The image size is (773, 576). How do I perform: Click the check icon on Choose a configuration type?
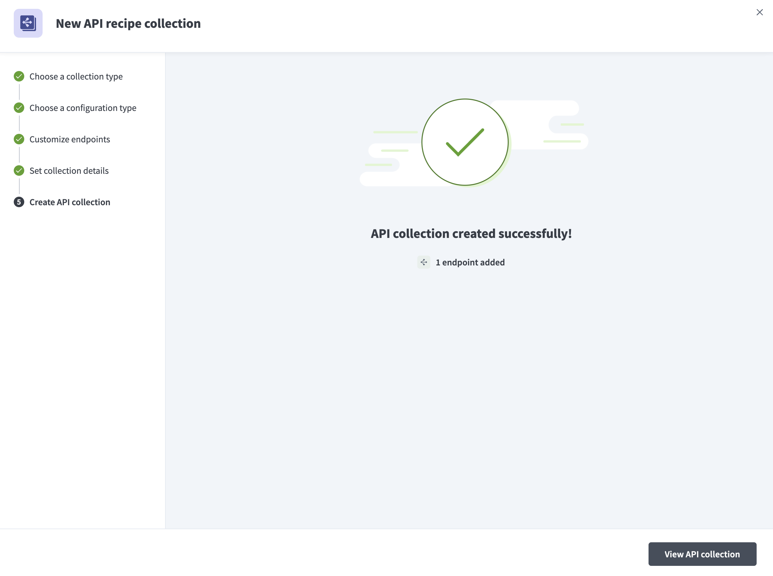point(19,107)
